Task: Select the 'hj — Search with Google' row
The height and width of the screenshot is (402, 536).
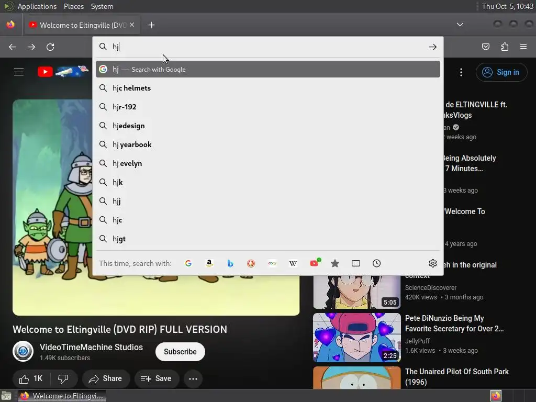Action: point(267,69)
